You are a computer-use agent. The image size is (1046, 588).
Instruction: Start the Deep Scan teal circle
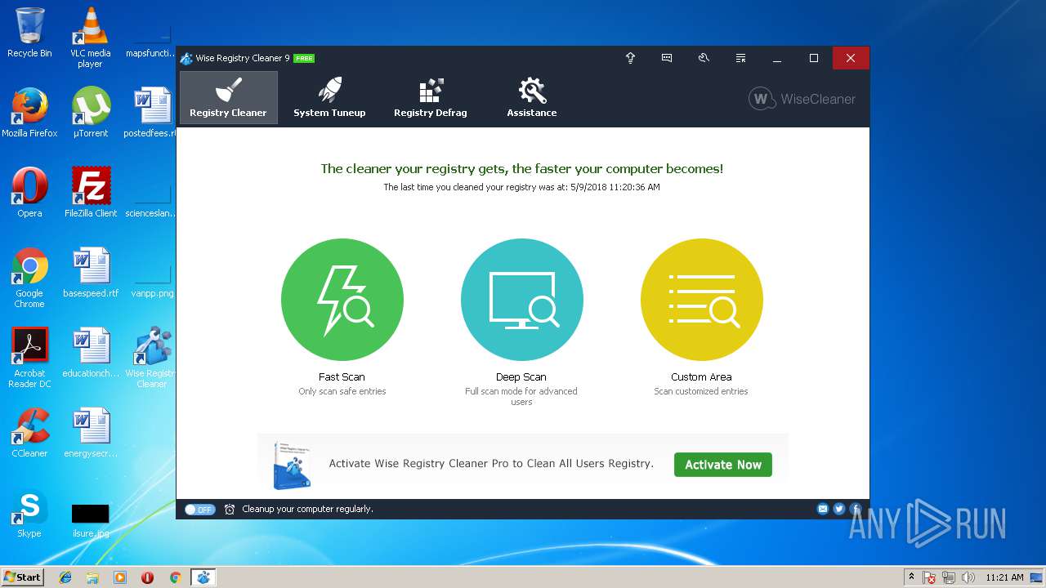click(x=521, y=300)
